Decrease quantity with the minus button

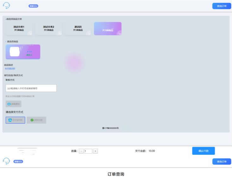(81, 151)
